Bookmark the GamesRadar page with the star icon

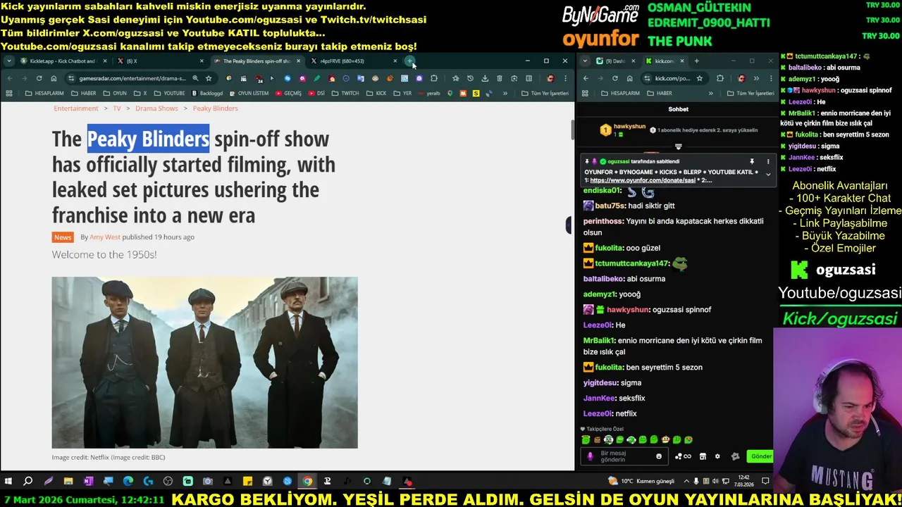[x=209, y=78]
